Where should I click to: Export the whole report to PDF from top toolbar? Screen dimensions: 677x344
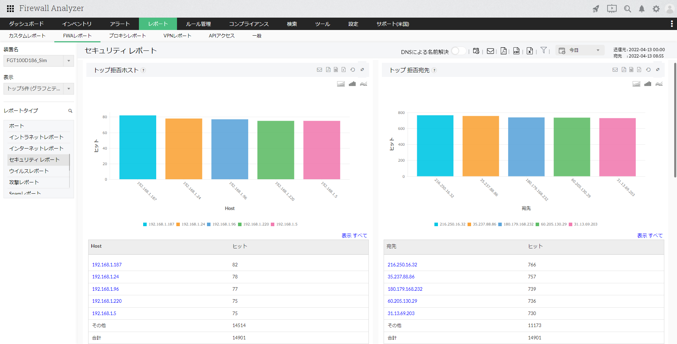[x=504, y=51]
